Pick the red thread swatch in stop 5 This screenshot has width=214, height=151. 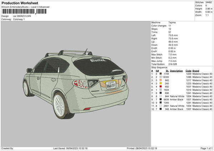point(160,87)
